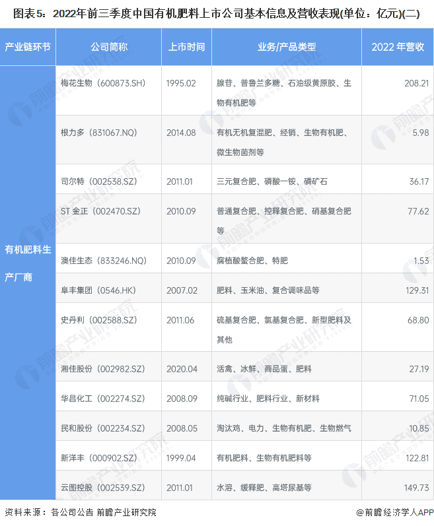The image size is (434, 526).
Task: Click product text 水溶、缓释肥、高塔尿基等
Action: click(264, 488)
